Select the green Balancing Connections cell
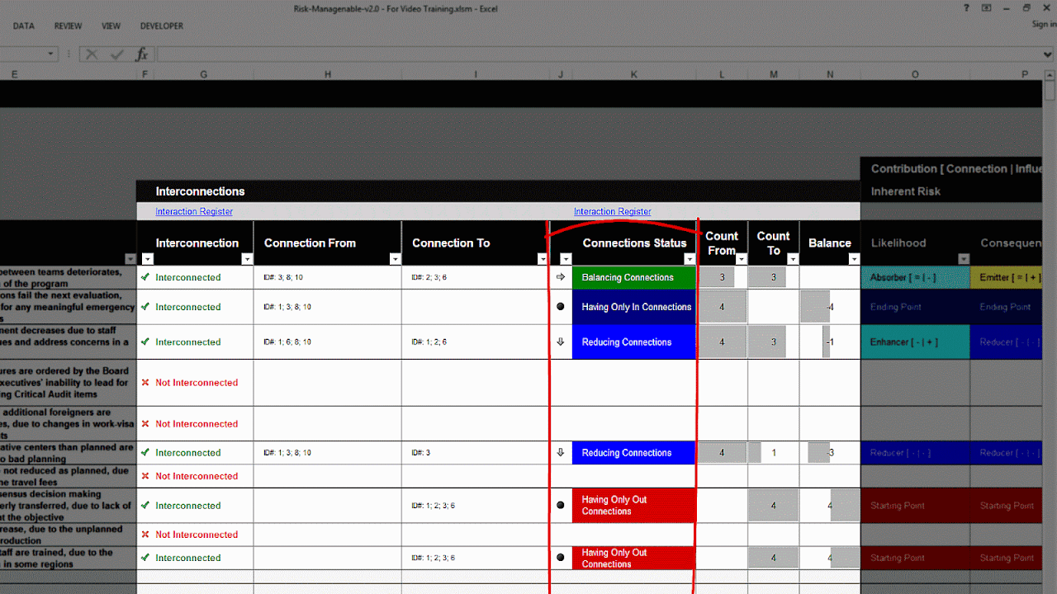Viewport: 1057px width, 594px height. pyautogui.click(x=634, y=277)
